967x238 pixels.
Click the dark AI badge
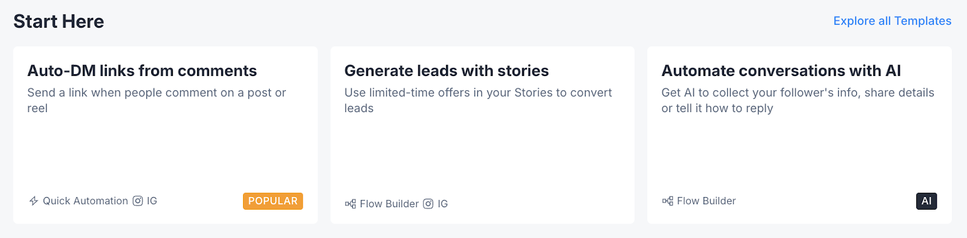click(927, 201)
